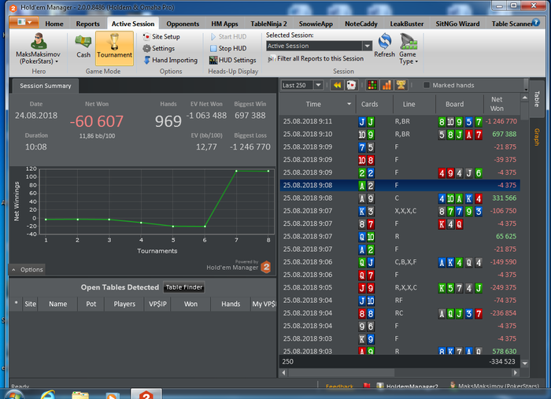Sort open tables by VP$IP column
The width and height of the screenshot is (551, 399).
coord(157,304)
